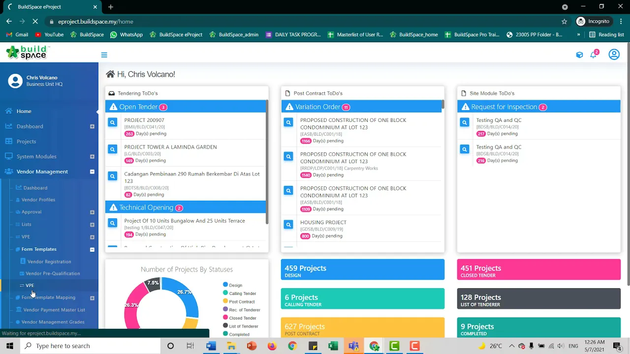
Task: Collapse the Form Templates submenu
Action: [92, 250]
